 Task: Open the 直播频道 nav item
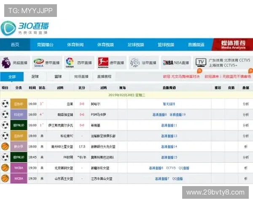coord(196,44)
